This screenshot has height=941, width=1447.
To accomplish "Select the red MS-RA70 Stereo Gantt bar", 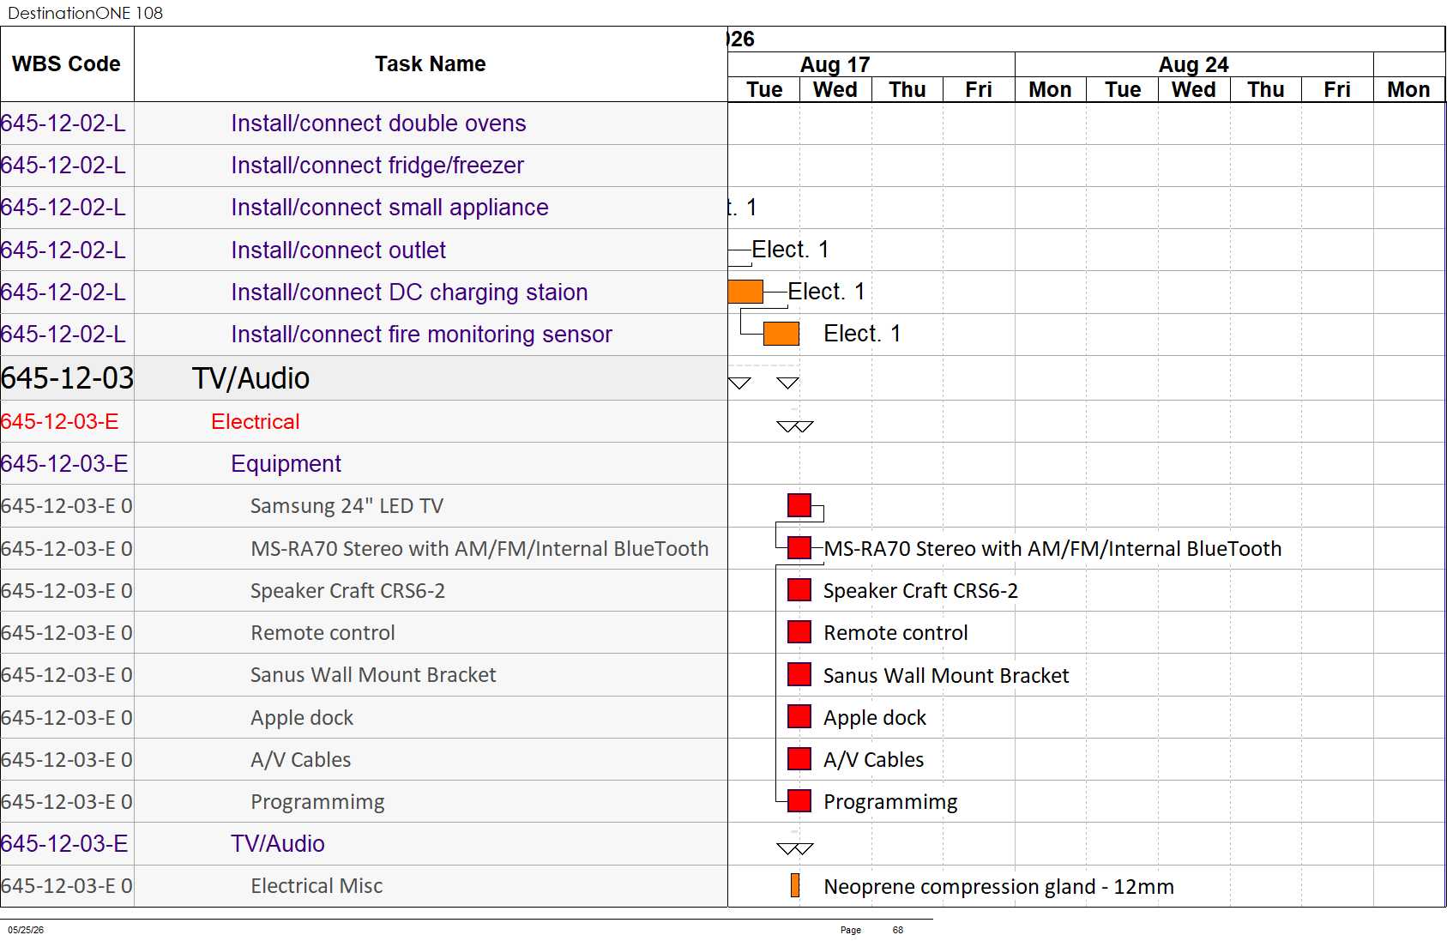I will (799, 547).
